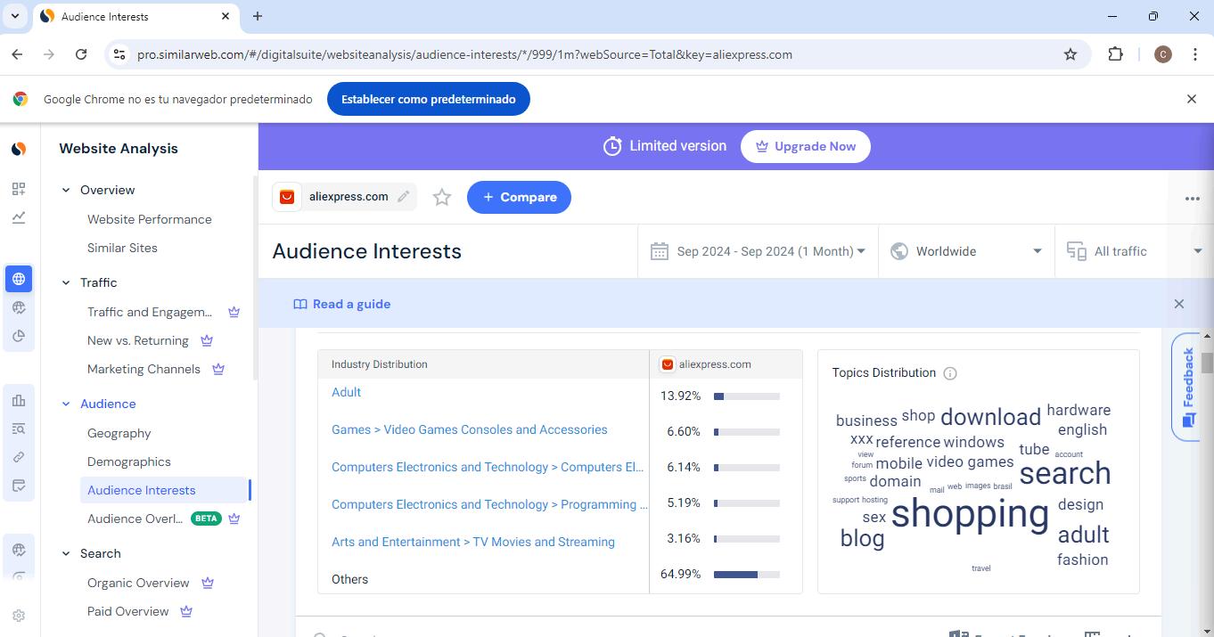Click the Compare button

(519, 198)
